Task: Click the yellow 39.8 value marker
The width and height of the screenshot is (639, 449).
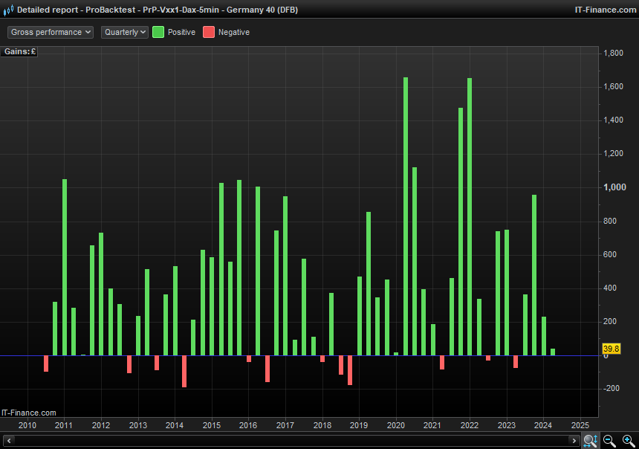Action: point(611,349)
